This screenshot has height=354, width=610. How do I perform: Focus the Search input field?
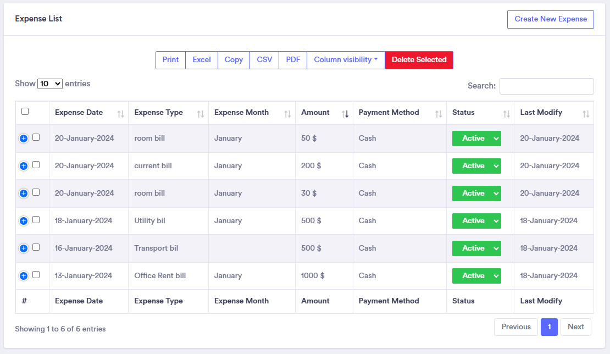[x=547, y=86]
